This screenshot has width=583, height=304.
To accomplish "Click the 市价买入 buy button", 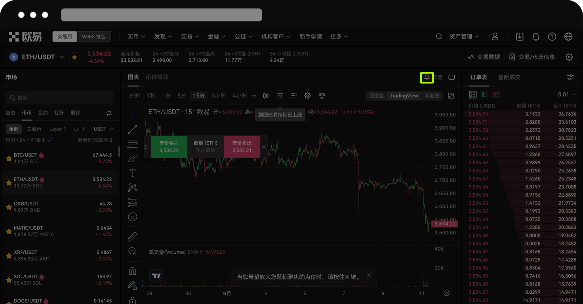I will coord(169,146).
